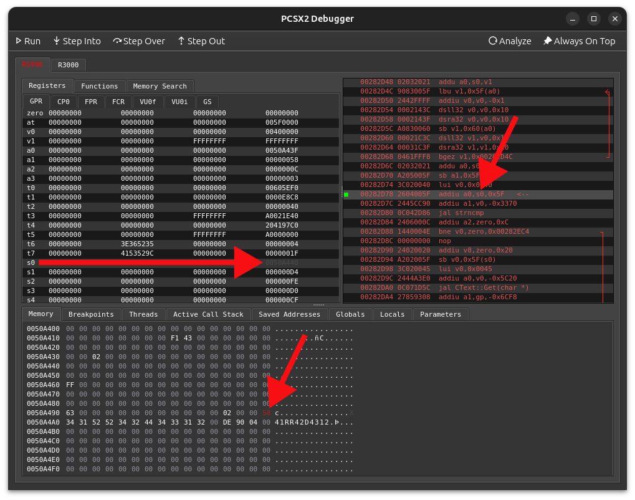Viewport: 635px width, 500px height.
Task: Select the CP0 register tab
Action: [63, 102]
